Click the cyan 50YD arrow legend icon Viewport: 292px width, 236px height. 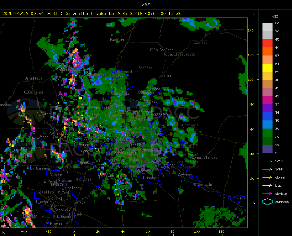click(x=267, y=161)
